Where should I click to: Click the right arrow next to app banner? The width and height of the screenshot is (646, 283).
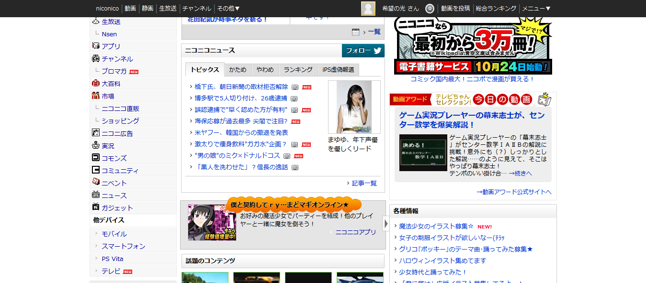[x=386, y=224]
